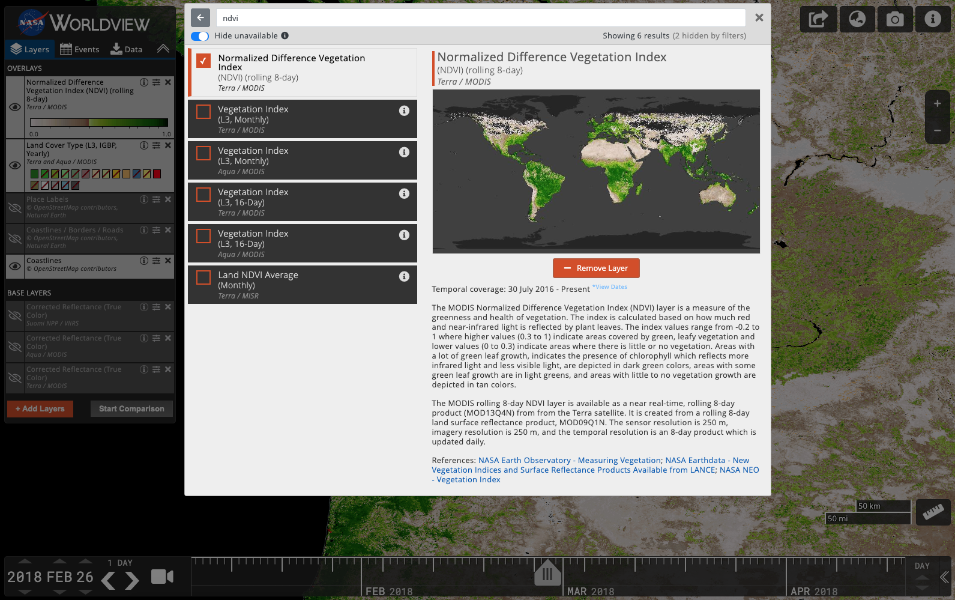This screenshot has width=955, height=600.
Task: Decrease the month value
Action: click(x=59, y=592)
